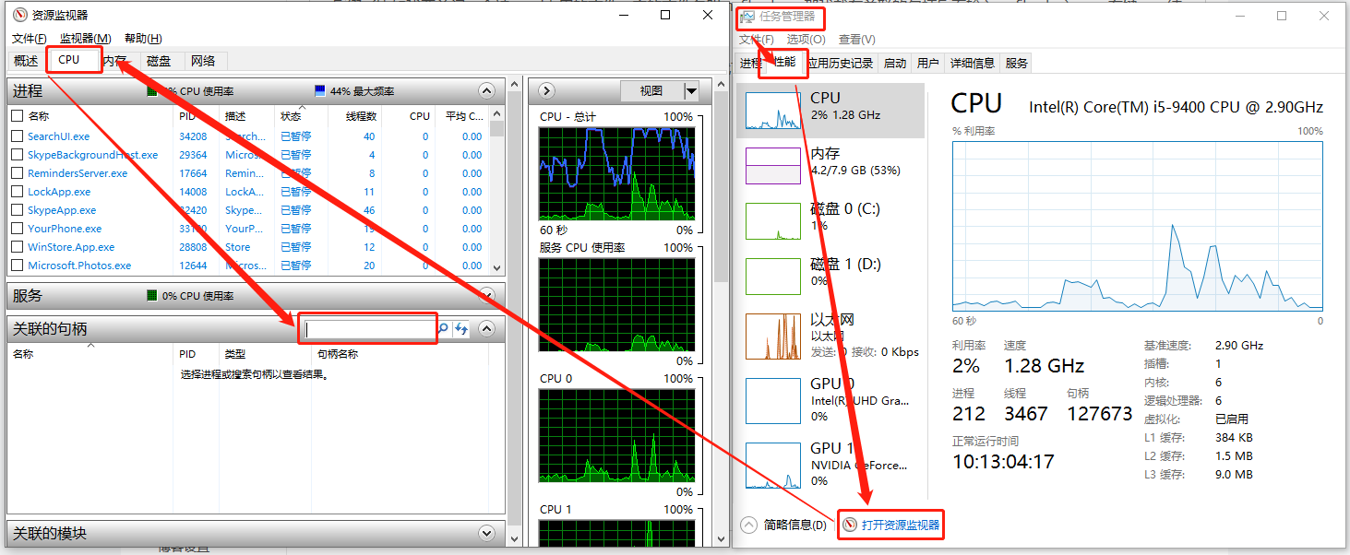Select 以太网 orange graph thumbnail

point(772,336)
